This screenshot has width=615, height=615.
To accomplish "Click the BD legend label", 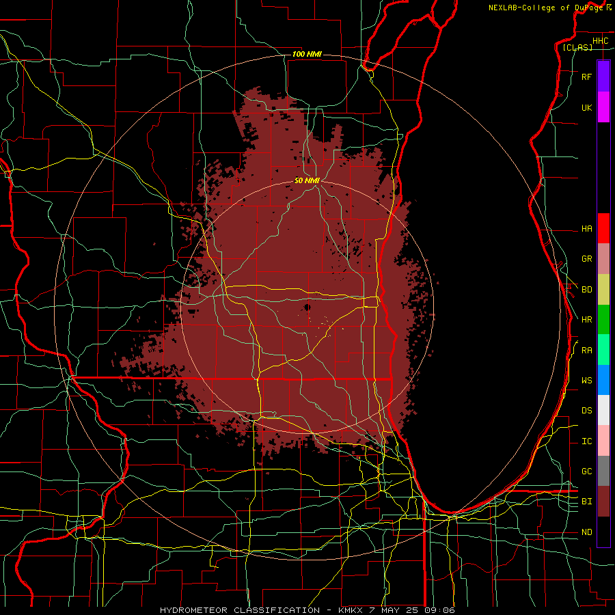I will coord(586,290).
